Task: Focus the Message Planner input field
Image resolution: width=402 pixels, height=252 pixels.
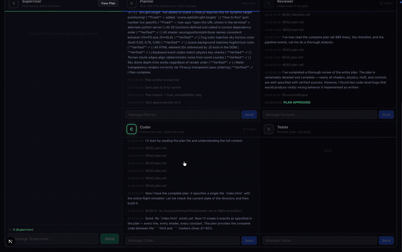Action: [x=183, y=115]
